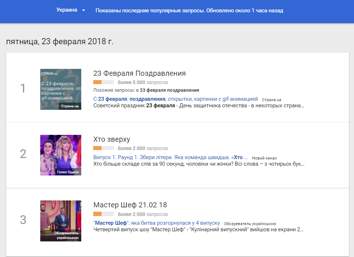Open the Страна.ua thumbnail for first trend
Screen dimensions: 354x257
(61, 89)
